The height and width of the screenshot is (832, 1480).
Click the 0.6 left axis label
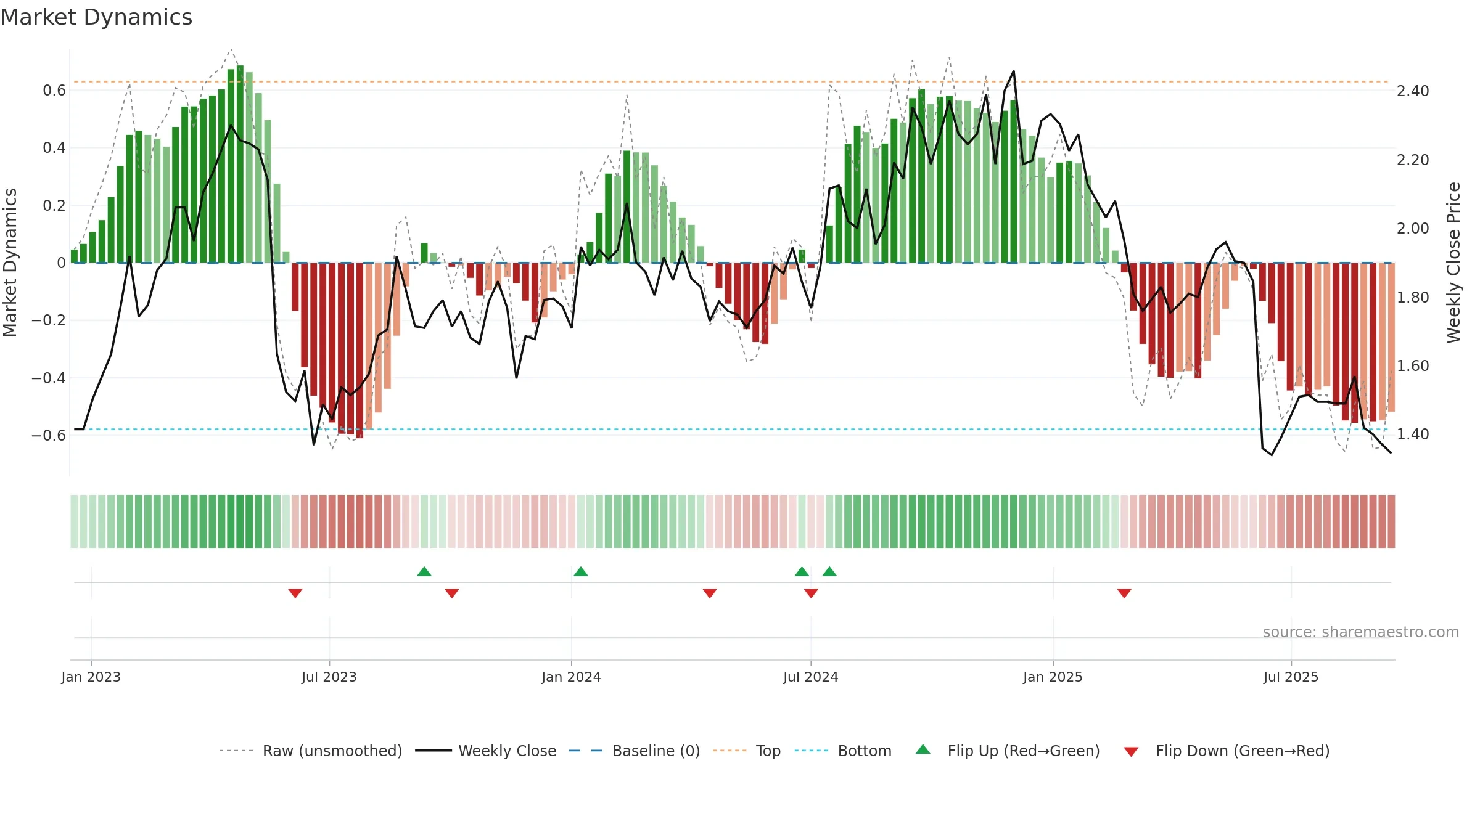click(54, 91)
